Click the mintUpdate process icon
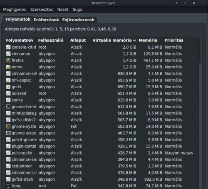This screenshot has width=208, height=189. tap(8, 113)
